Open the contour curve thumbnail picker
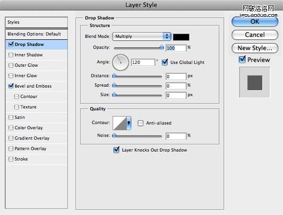This screenshot has width=283, height=215. (119, 123)
